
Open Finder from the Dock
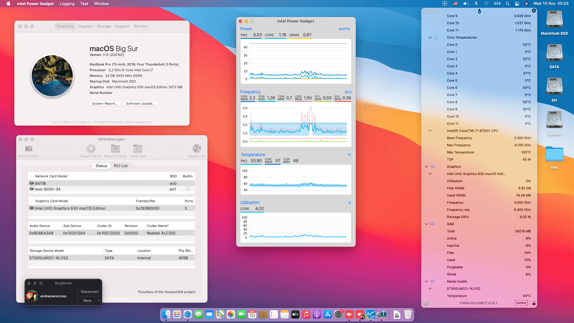[x=166, y=314]
